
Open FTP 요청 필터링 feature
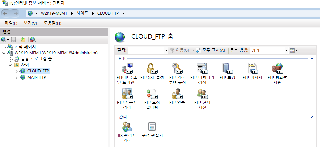[152, 99]
